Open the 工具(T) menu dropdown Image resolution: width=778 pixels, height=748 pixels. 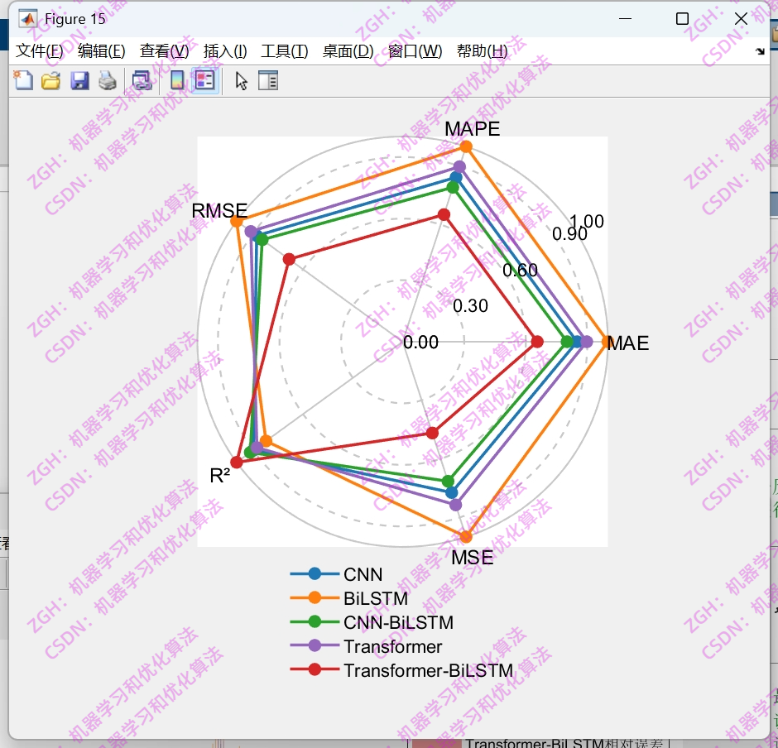click(284, 50)
